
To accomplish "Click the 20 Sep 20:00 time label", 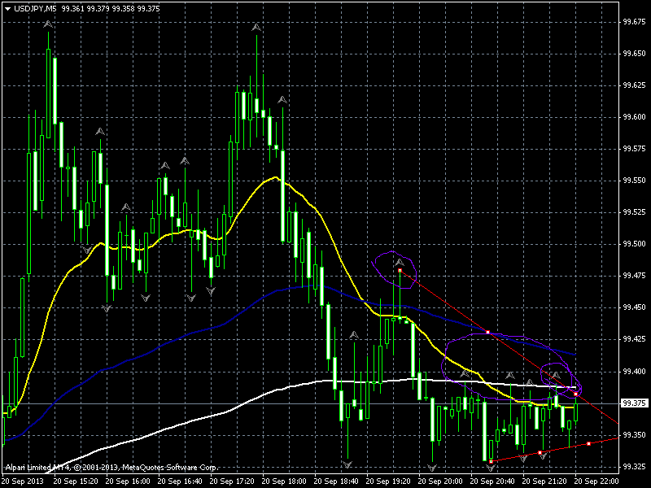I will point(440,481).
